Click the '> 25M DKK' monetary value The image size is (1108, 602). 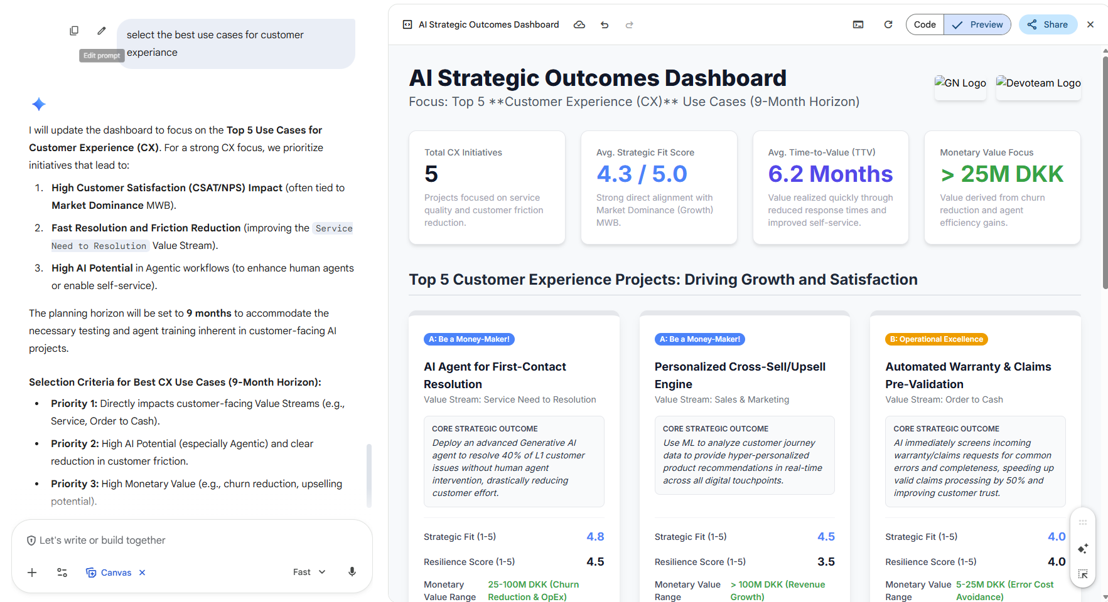(1002, 174)
